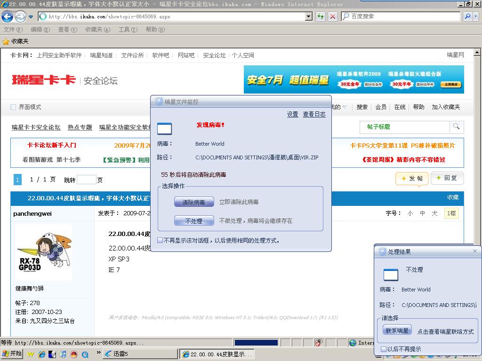Image resolution: width=482 pixels, height=361 pixels.
Task: Click the iTunes music note quick launch icon
Action: tap(63, 354)
